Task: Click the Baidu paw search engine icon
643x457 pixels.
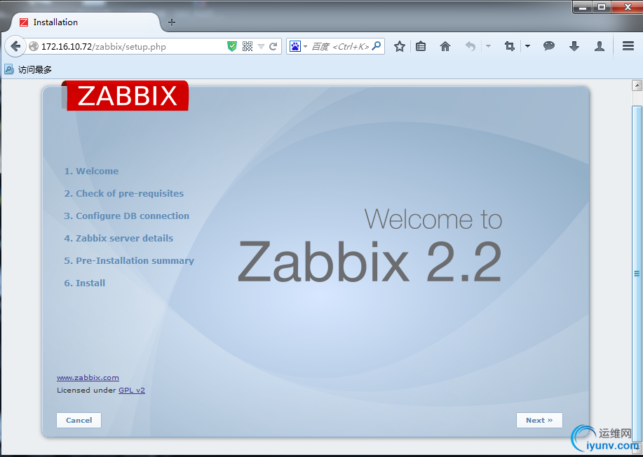Action: point(295,46)
